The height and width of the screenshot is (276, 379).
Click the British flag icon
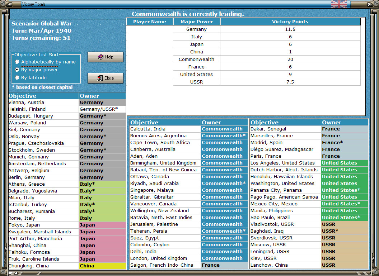pos(339,4)
